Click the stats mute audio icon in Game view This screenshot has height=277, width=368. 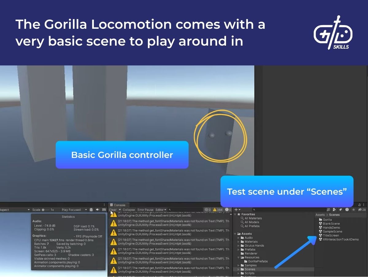point(98,209)
